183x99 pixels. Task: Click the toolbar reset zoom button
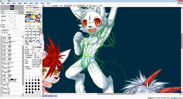point(71,6)
